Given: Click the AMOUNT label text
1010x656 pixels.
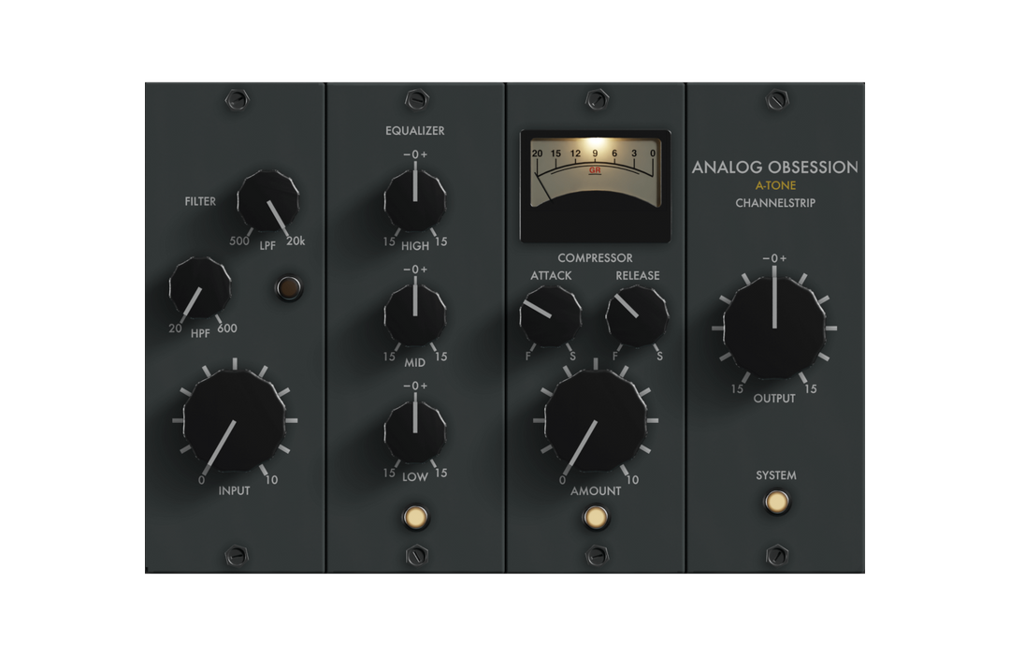Looking at the screenshot, I should tap(596, 491).
